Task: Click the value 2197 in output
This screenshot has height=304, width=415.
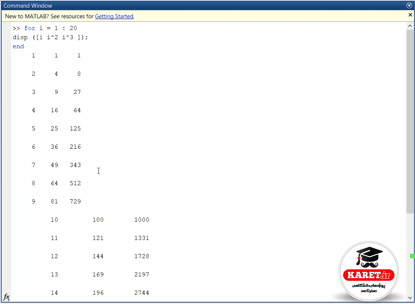Action: [x=142, y=274]
